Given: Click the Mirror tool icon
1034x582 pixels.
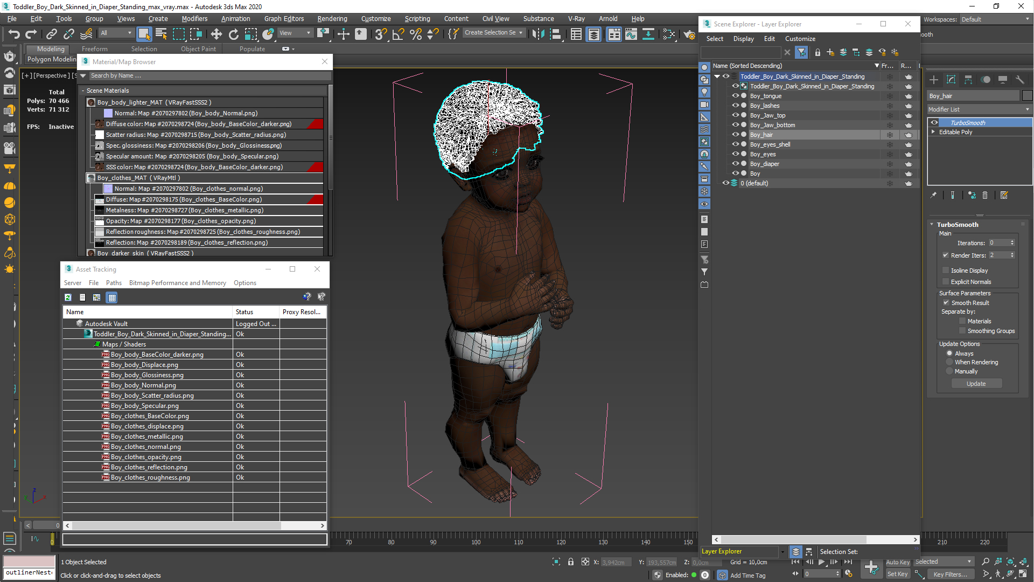Looking at the screenshot, I should pyautogui.click(x=537, y=34).
